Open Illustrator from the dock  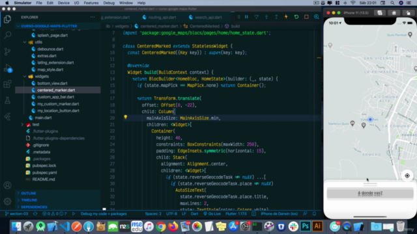(317, 226)
